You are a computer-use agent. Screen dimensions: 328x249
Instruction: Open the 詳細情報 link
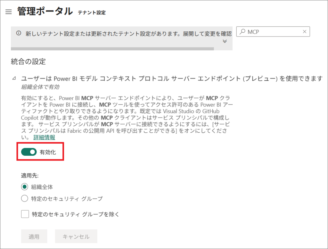click(44, 137)
